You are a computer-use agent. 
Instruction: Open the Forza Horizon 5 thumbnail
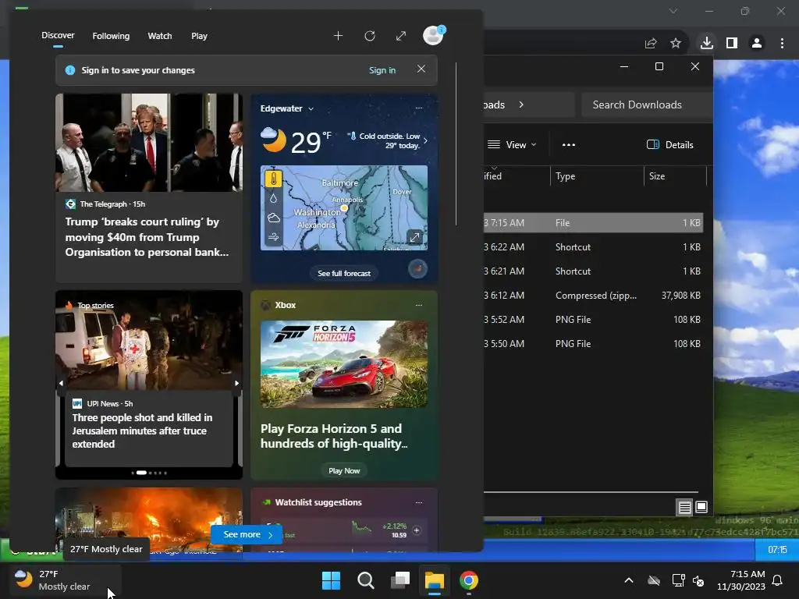pos(344,364)
